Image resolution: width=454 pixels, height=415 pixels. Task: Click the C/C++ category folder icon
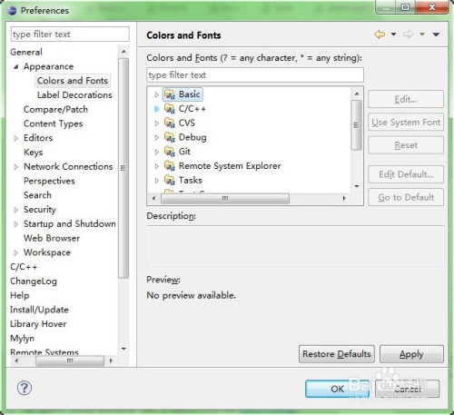170,109
